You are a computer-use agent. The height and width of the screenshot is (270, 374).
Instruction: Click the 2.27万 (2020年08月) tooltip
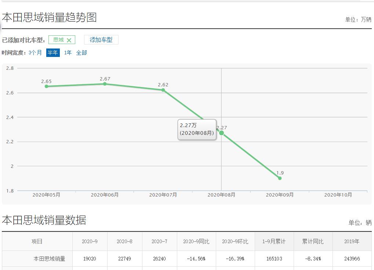(x=197, y=129)
